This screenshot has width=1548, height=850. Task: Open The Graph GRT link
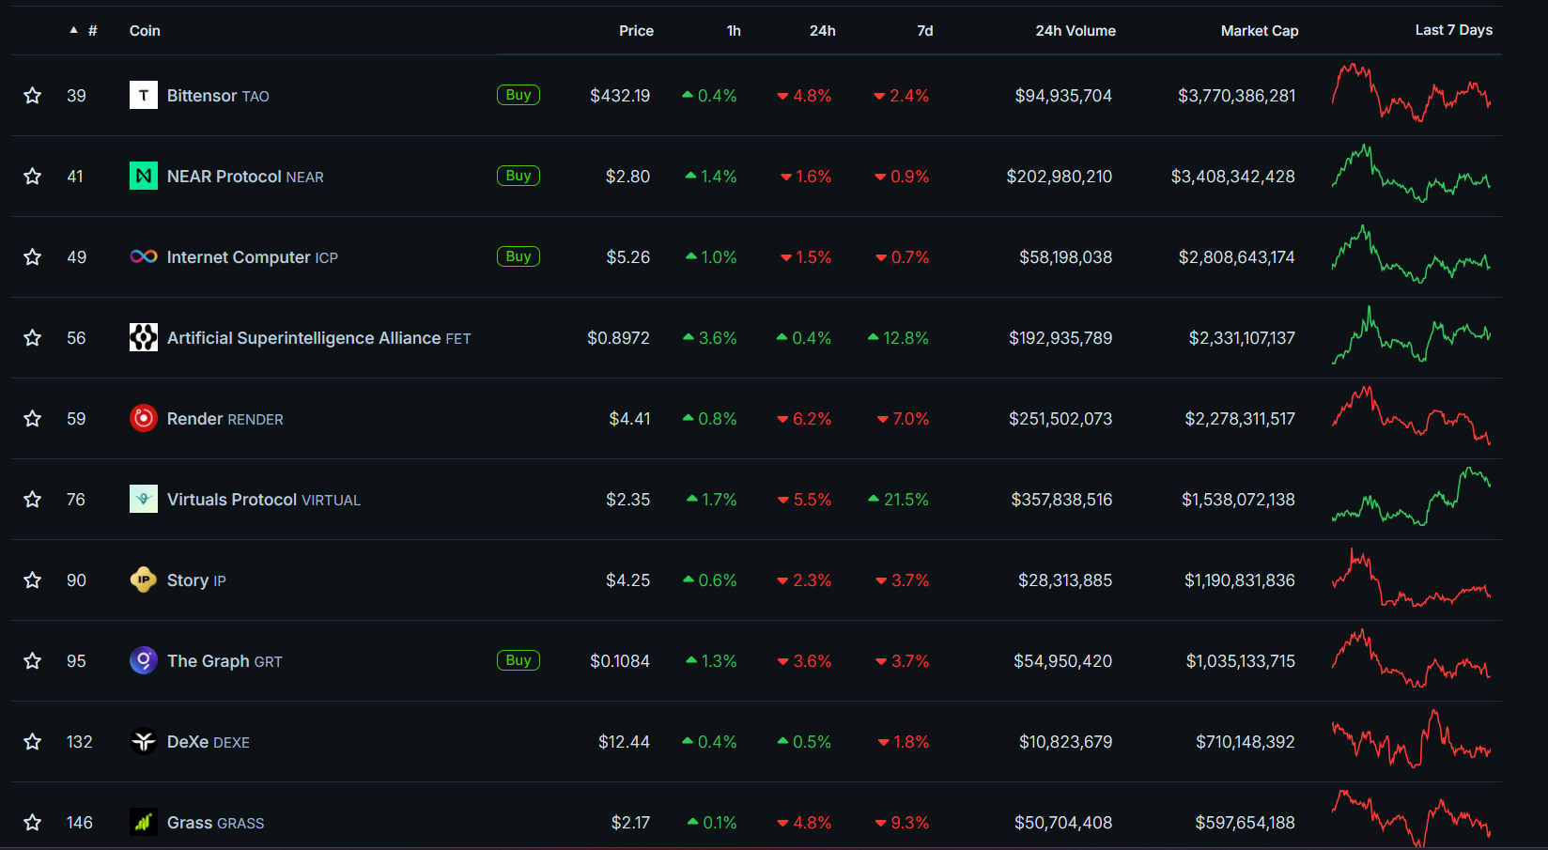[x=224, y=661]
